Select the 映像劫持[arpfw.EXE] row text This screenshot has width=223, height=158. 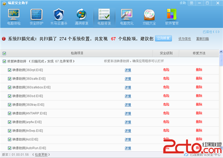click(x=27, y=122)
